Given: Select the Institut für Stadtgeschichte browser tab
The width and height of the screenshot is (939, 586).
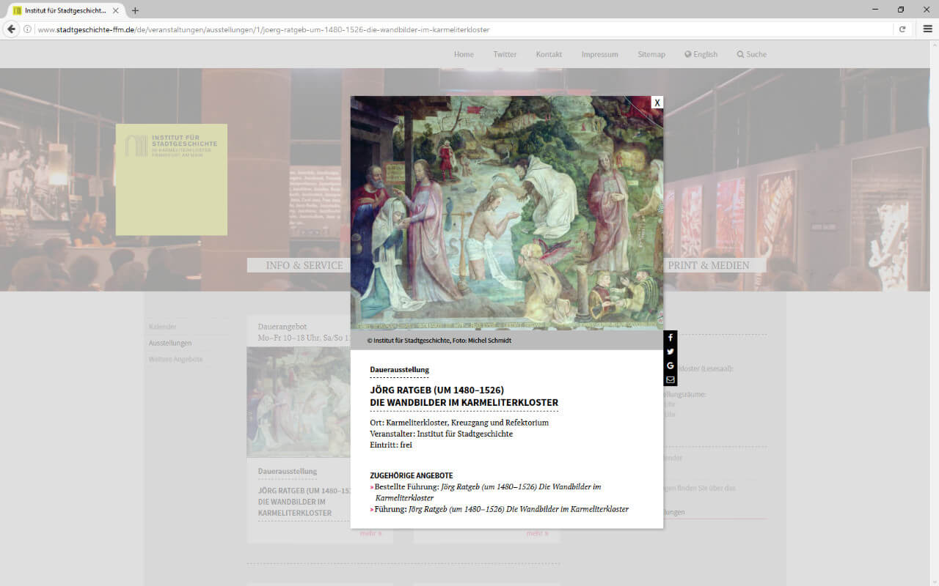Looking at the screenshot, I should click(65, 10).
